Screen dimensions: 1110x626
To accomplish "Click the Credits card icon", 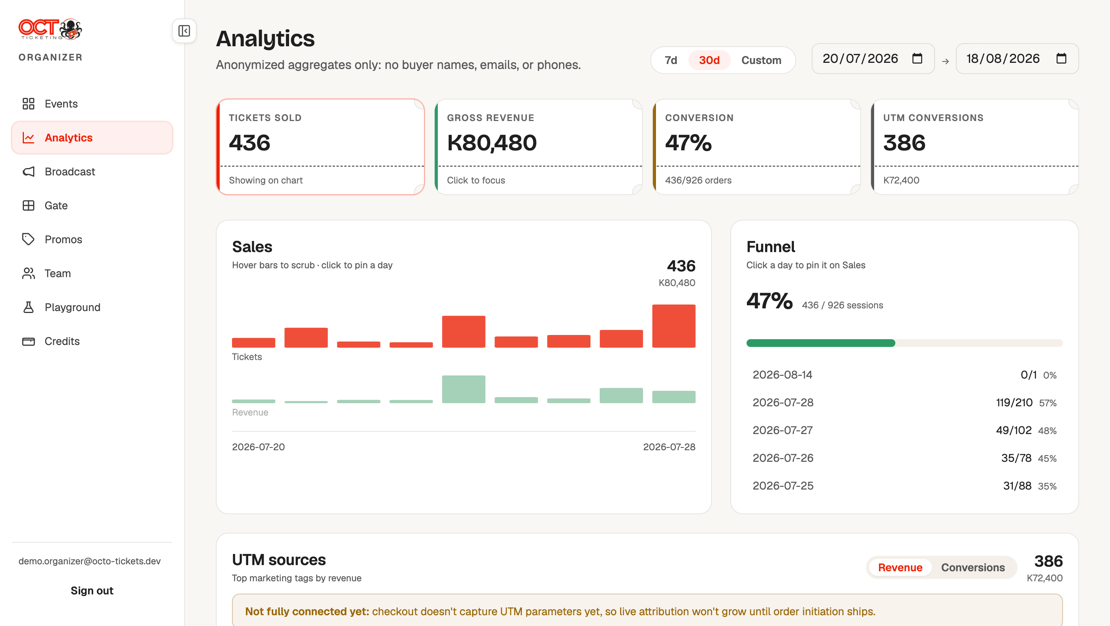I will [29, 341].
